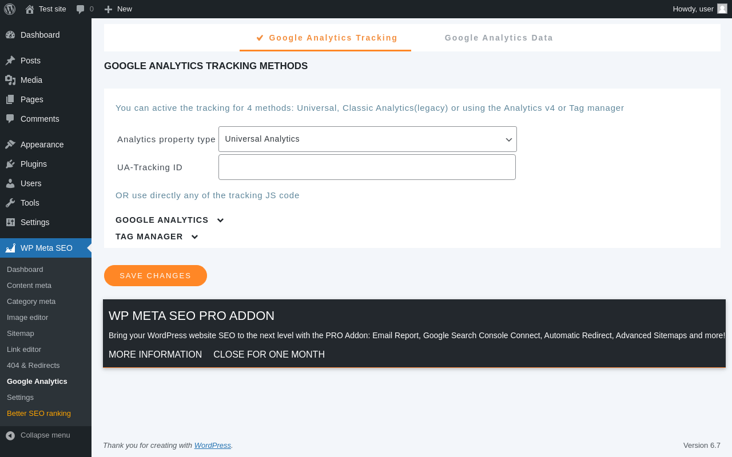732x457 pixels.
Task: Select the Google Analytics Tracking tab
Action: point(325,38)
